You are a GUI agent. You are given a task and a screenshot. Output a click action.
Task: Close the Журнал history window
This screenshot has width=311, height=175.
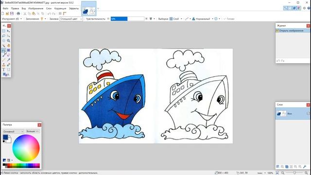[308, 26]
